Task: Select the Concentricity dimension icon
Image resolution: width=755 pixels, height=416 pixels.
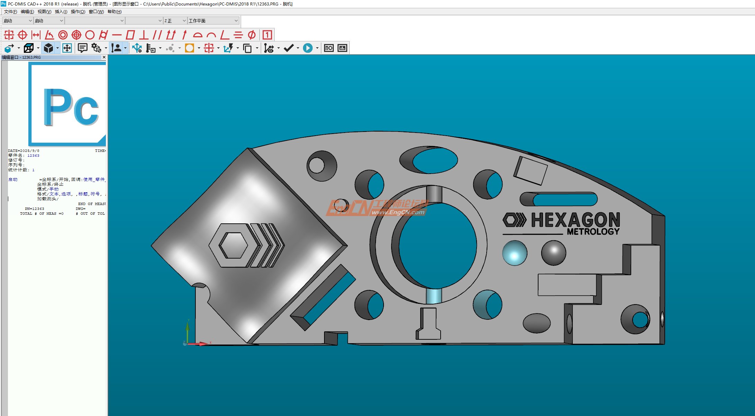Action: [x=63, y=35]
